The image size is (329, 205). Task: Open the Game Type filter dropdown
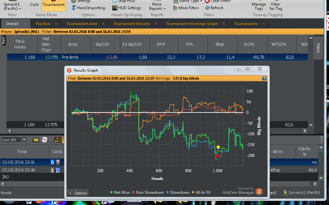click(187, 1)
